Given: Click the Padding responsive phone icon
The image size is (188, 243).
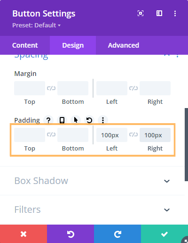Looking at the screenshot, I should [x=62, y=120].
